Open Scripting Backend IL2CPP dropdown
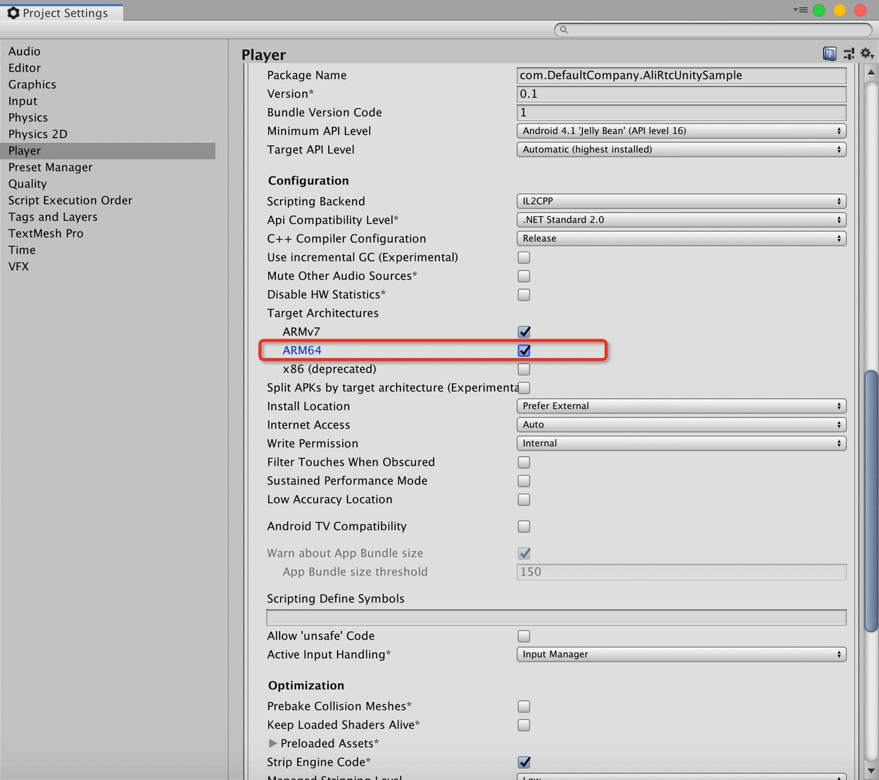The image size is (879, 780). (x=682, y=201)
